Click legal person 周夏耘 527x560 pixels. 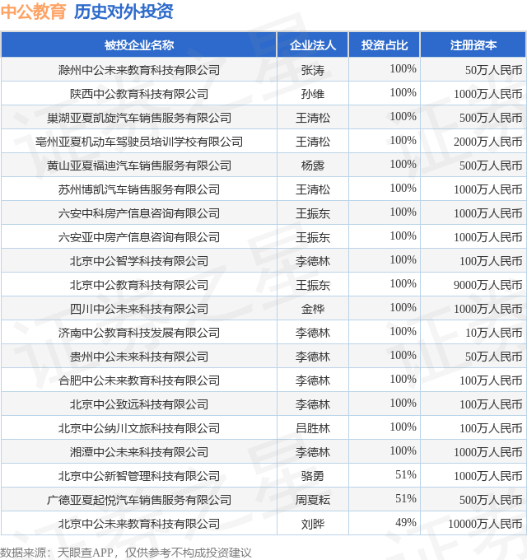click(313, 501)
